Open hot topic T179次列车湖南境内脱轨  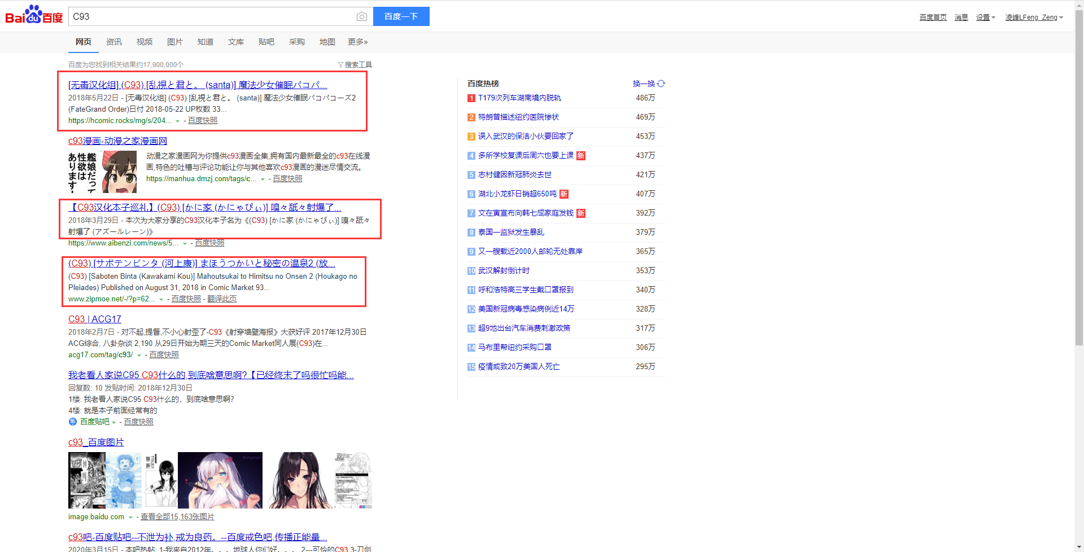click(519, 98)
